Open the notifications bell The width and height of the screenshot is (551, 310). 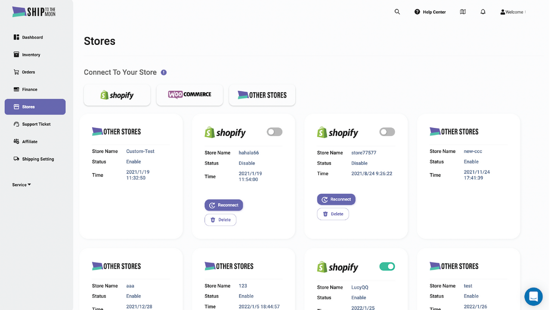483,12
